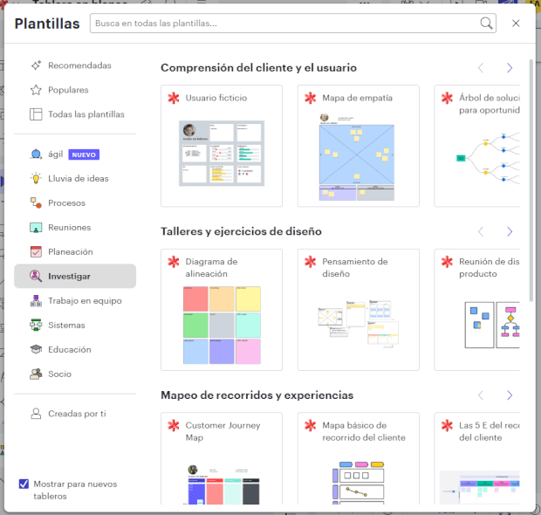Select the Procesos category
Image resolution: width=541 pixels, height=515 pixels.
[x=75, y=203]
